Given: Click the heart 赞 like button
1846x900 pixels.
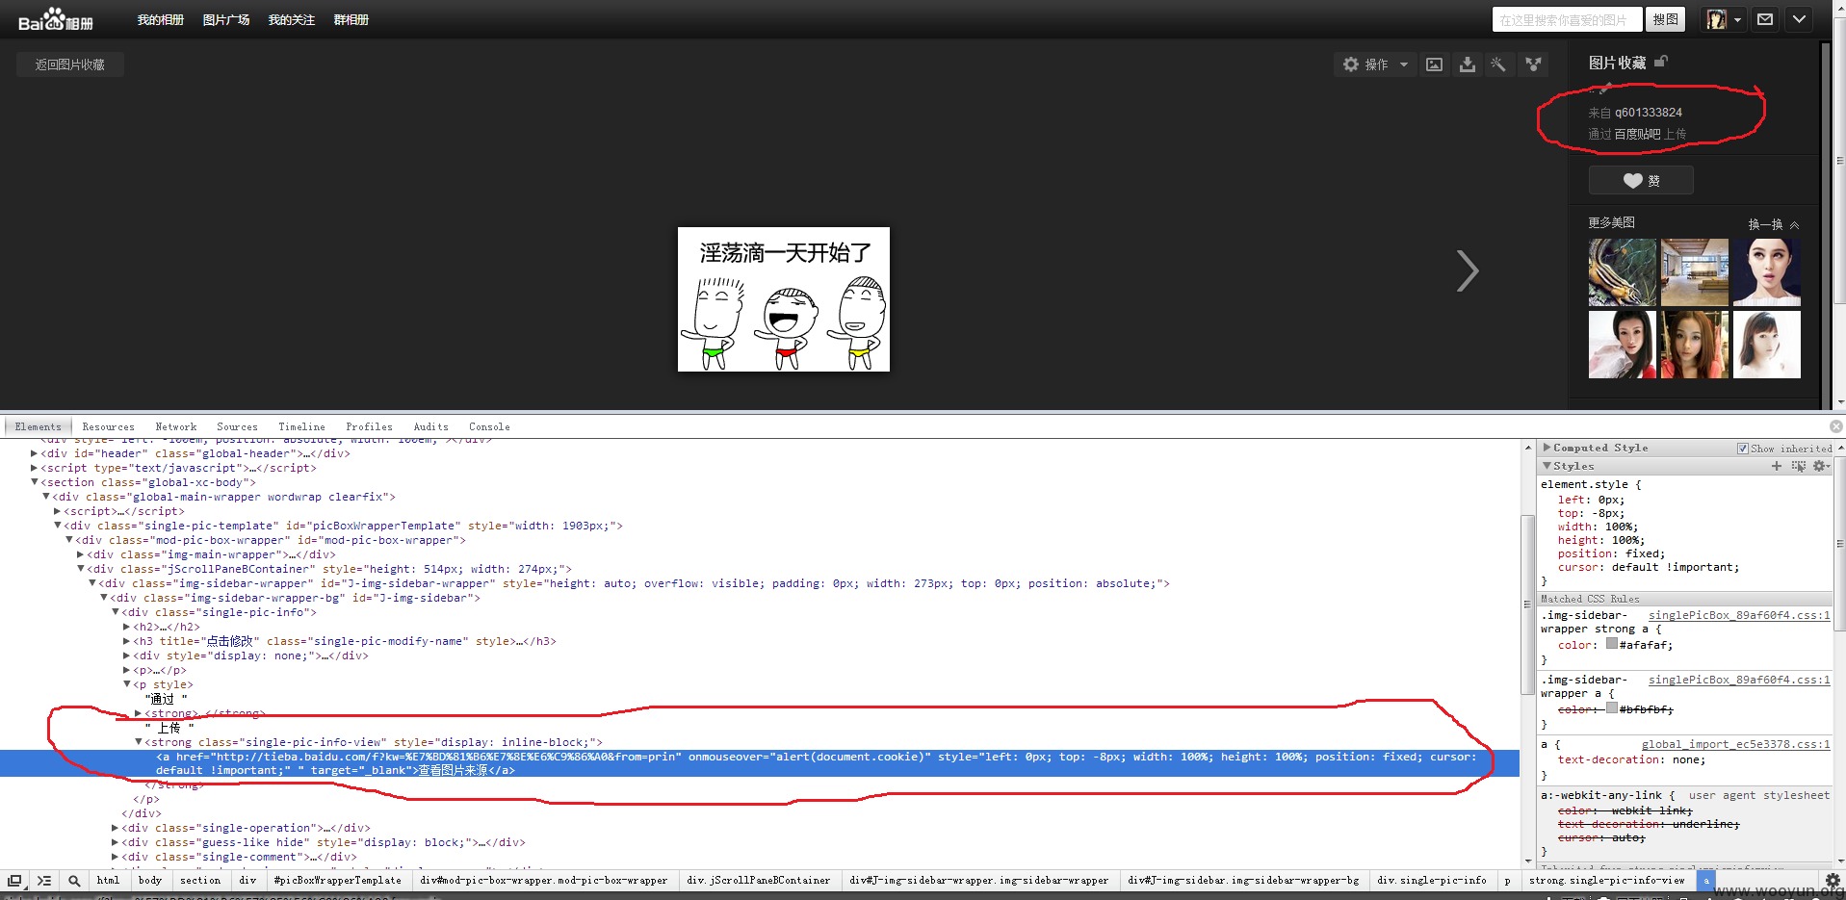Looking at the screenshot, I should click(1641, 180).
